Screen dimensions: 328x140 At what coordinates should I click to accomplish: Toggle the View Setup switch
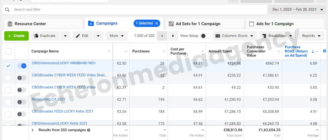click(205, 36)
